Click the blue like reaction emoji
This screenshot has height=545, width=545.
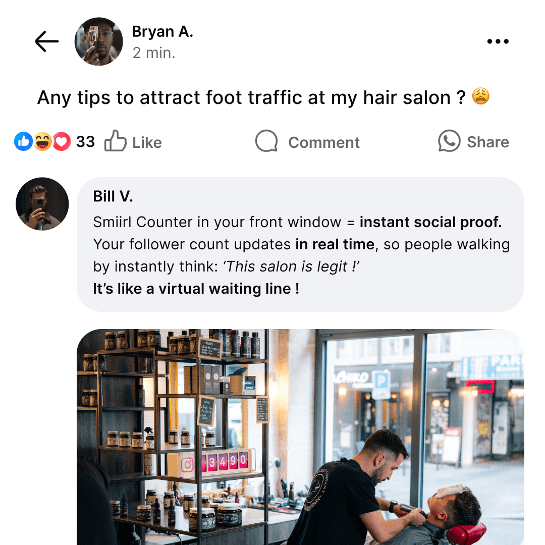[23, 141]
